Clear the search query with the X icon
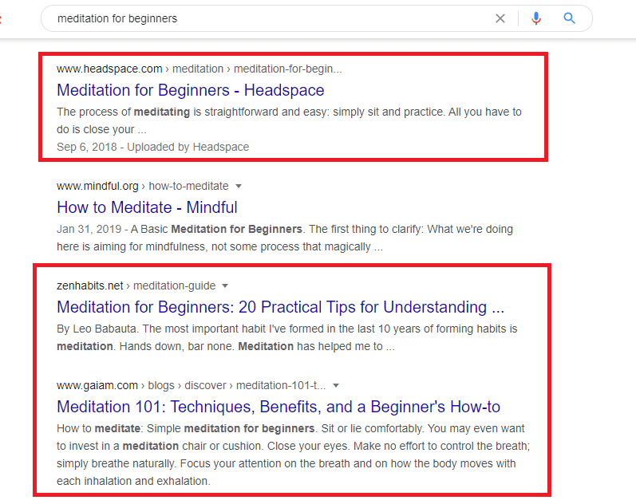 [x=500, y=18]
